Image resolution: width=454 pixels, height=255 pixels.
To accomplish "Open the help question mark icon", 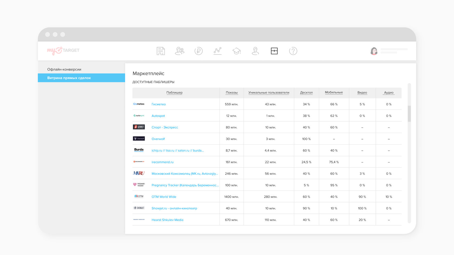I will tap(293, 51).
